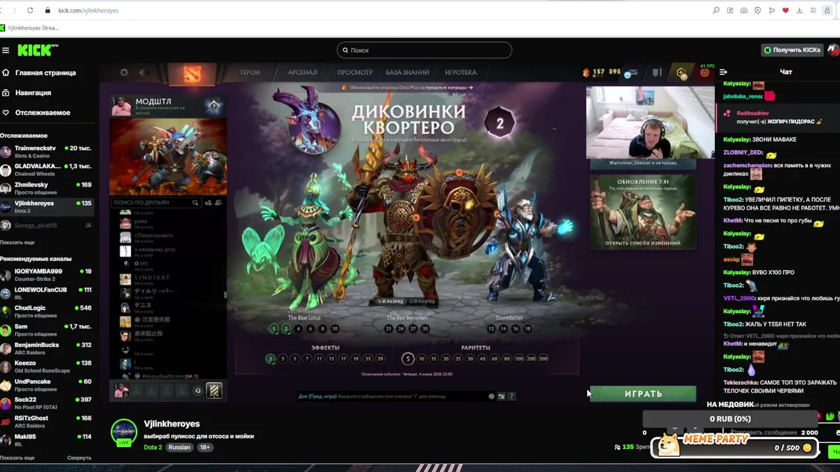
Task: Click the Получить KICKs button
Action: (x=792, y=50)
